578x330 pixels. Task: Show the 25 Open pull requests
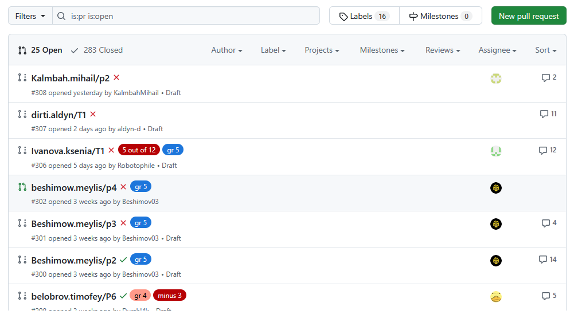[x=40, y=50]
